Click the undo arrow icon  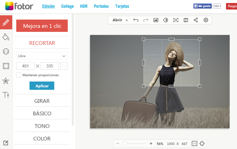tap(136, 20)
